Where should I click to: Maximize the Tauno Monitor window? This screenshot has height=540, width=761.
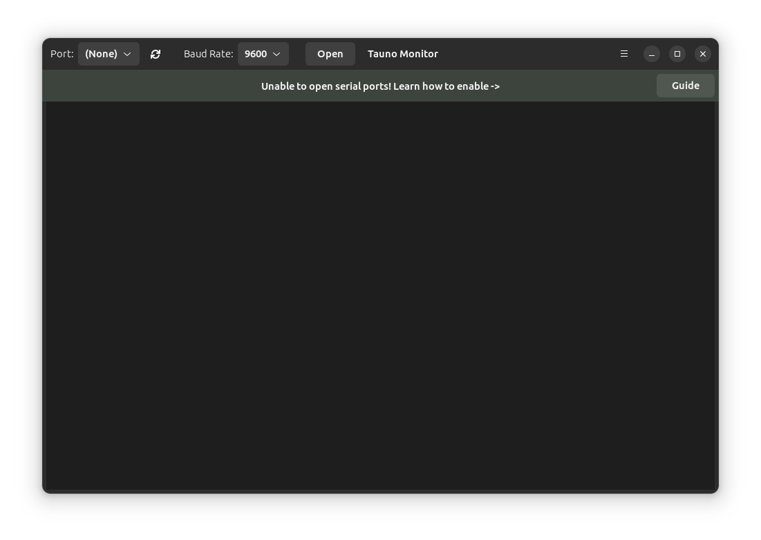pyautogui.click(x=677, y=54)
